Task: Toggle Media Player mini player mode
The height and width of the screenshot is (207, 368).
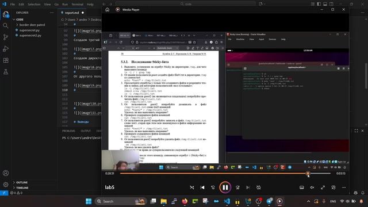Action: [333, 187]
